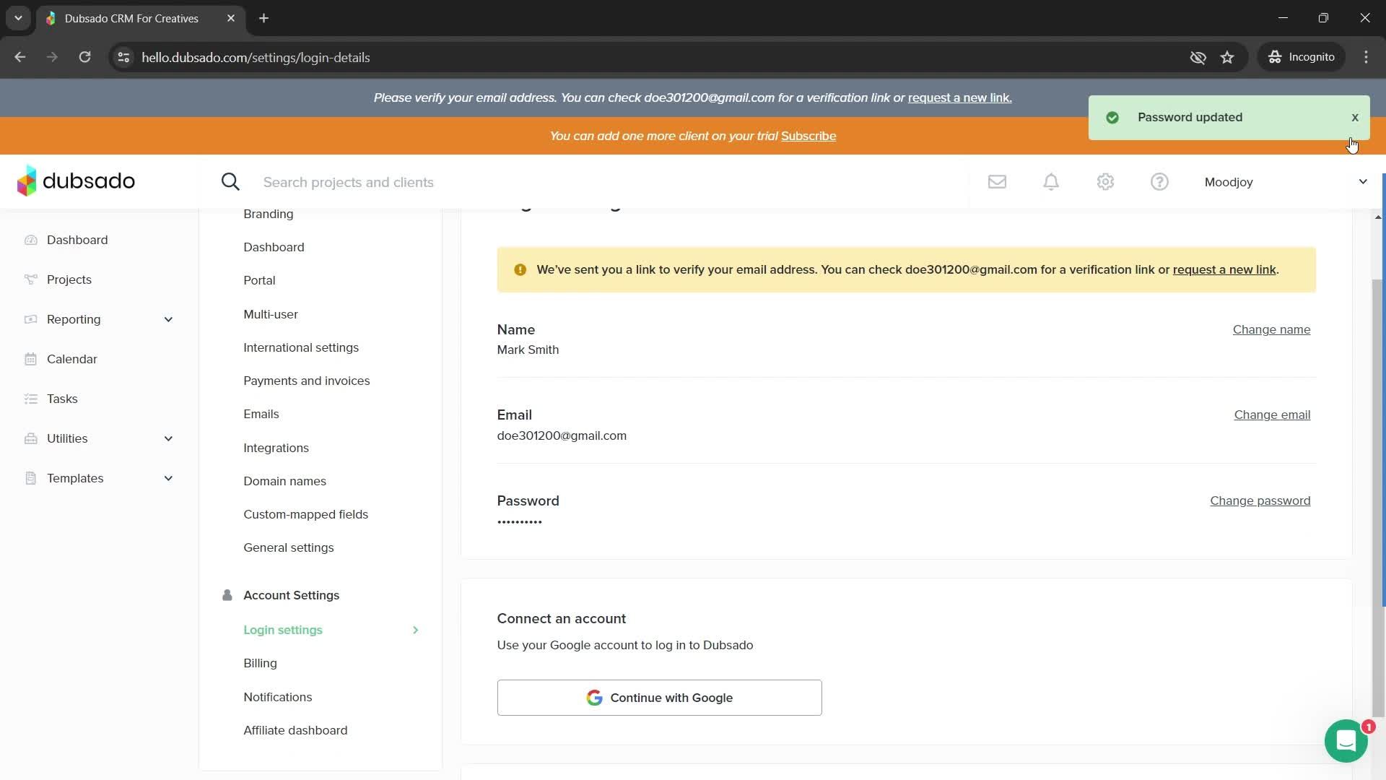This screenshot has width=1386, height=780.
Task: Bookmark this page with star icon
Action: click(x=1227, y=57)
